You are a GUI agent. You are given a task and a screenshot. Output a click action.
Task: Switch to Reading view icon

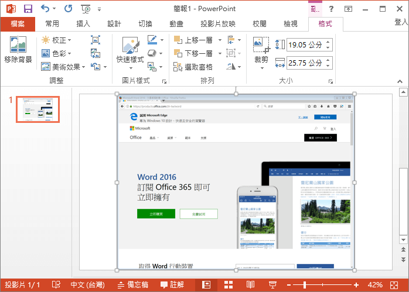coord(250,285)
